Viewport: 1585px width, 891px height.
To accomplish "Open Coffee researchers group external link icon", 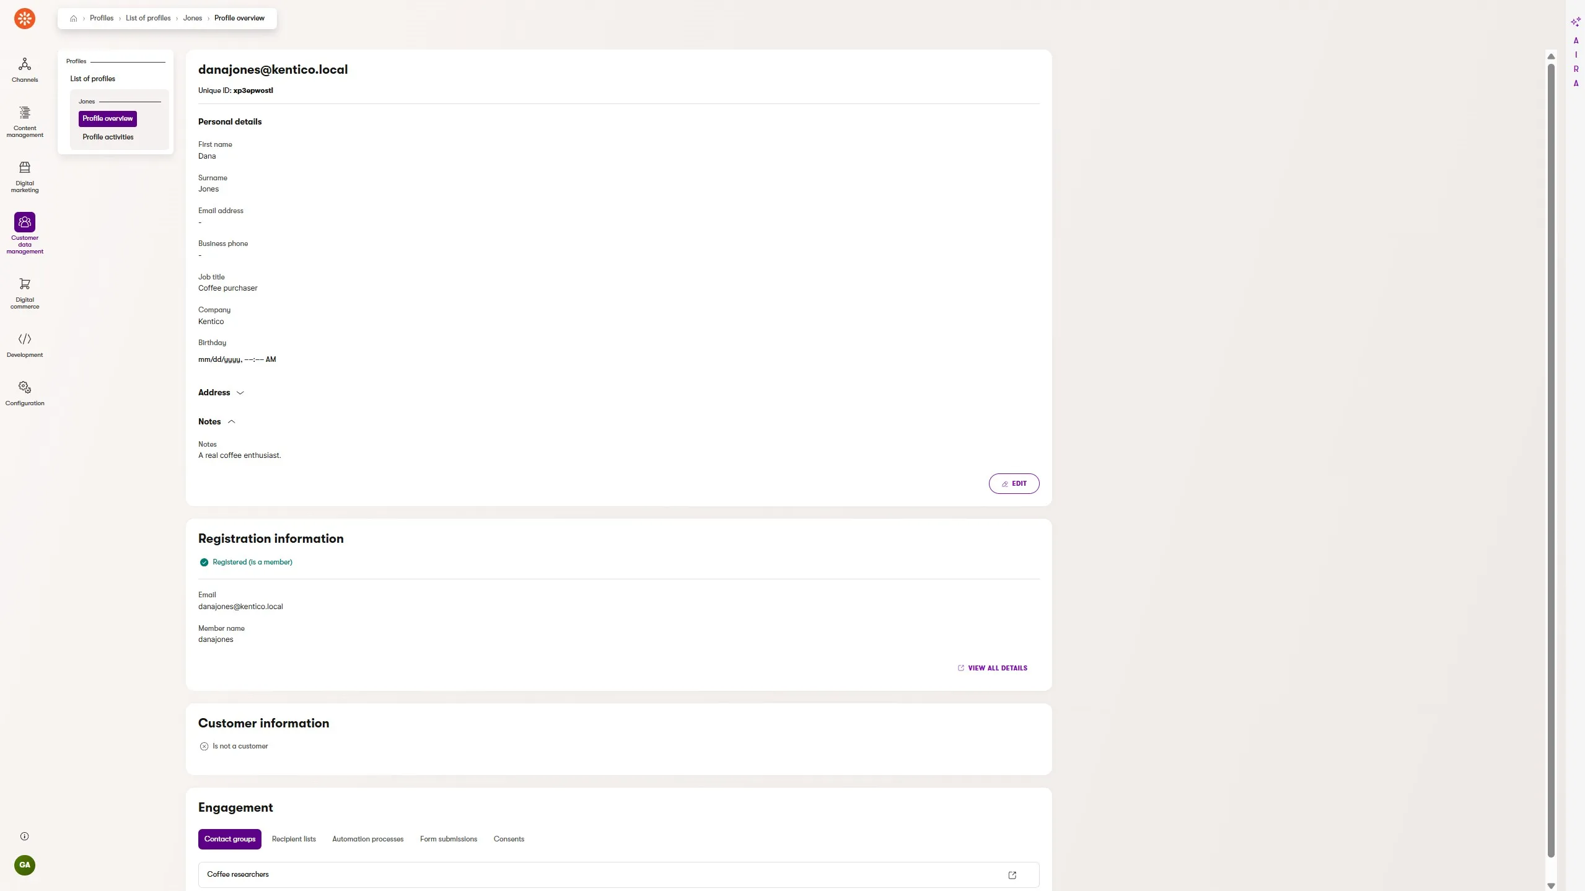I will [x=1012, y=875].
